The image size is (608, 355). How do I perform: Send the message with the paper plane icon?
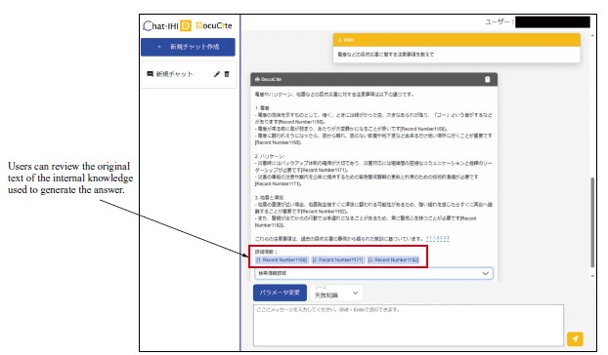tap(575, 338)
